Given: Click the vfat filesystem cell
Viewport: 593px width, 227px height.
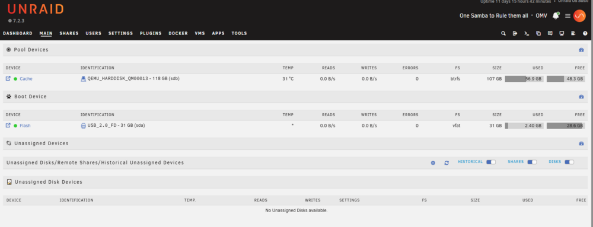Looking at the screenshot, I should point(456,126).
